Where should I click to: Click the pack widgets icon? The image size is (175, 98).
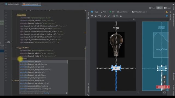113,16
